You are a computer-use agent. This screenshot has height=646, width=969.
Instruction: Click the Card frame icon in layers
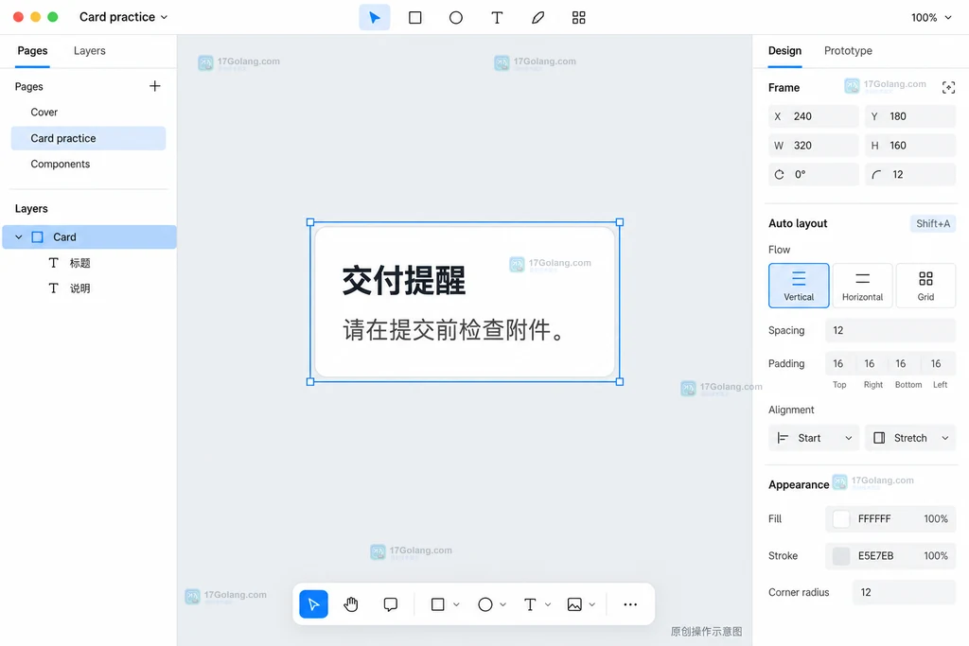coord(38,237)
